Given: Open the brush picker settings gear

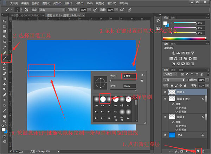Looking at the screenshot, I should click(x=142, y=75).
